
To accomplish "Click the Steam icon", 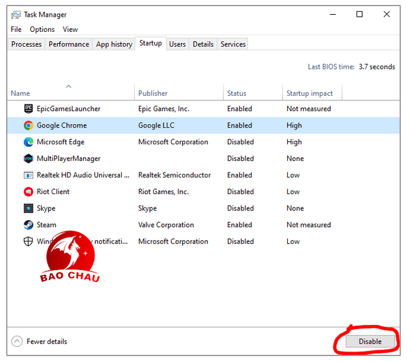I will (x=28, y=225).
